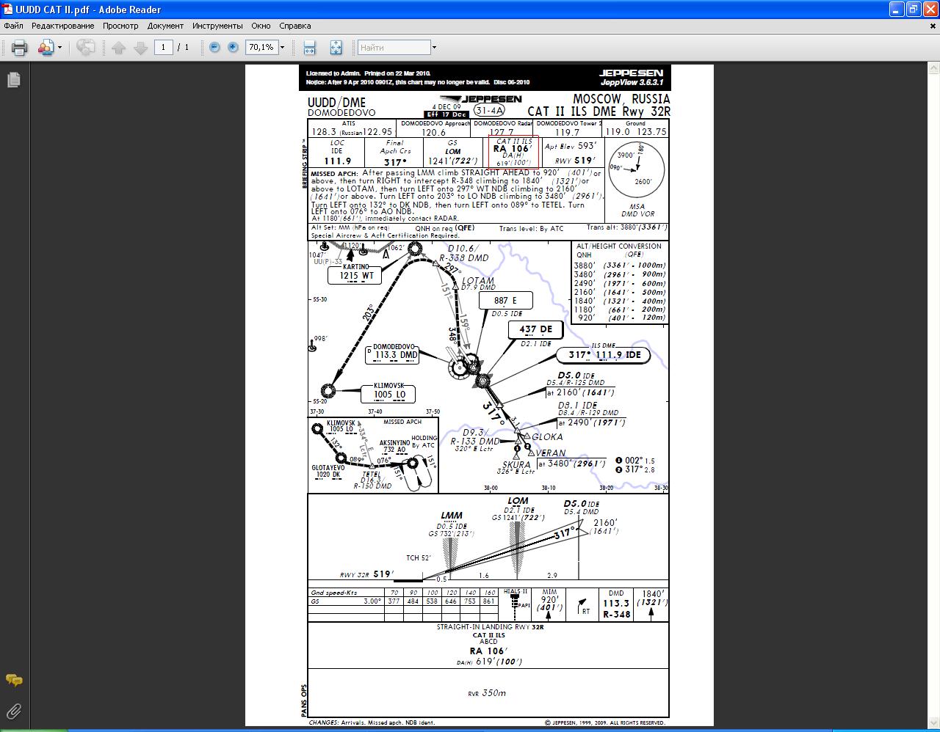
Task: Click the "ALT/HEIGHT CONVERSION" table heading
Action: 618,246
